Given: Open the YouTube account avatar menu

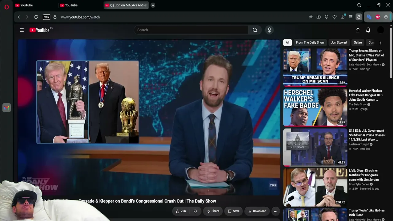Looking at the screenshot, I should click(380, 30).
